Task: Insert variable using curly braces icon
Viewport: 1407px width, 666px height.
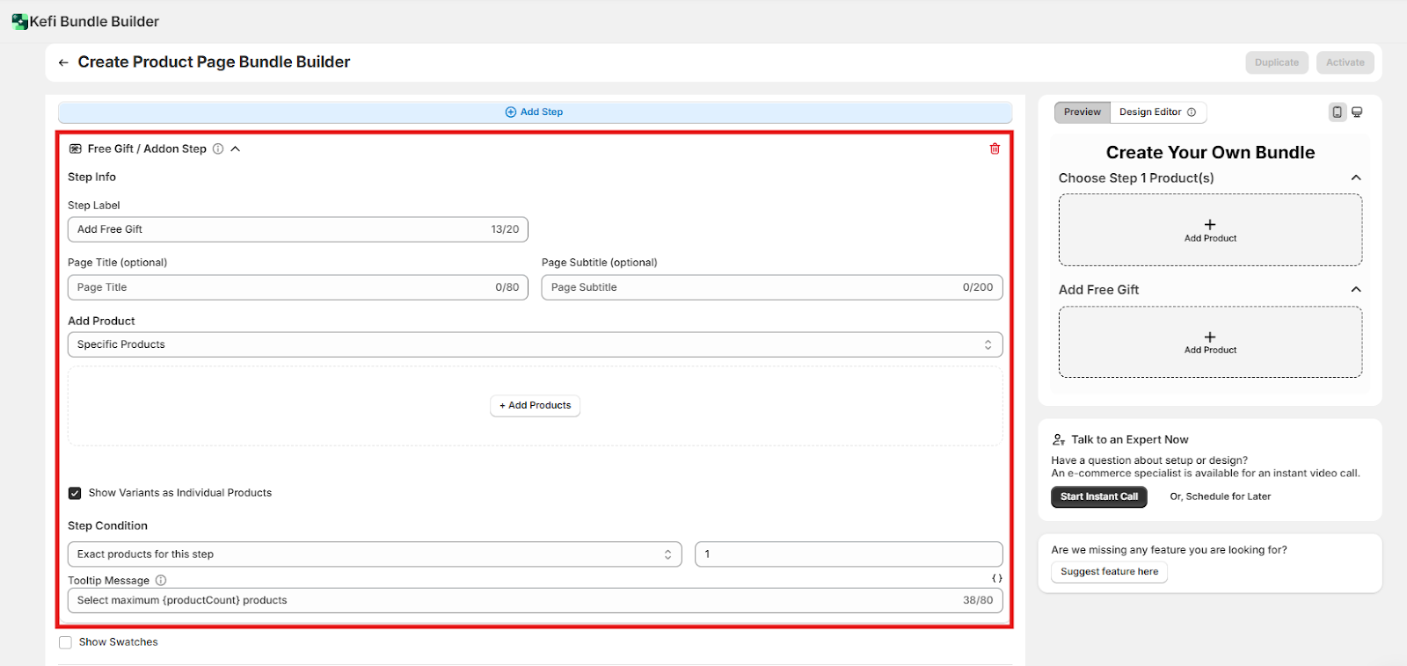Action: [996, 578]
